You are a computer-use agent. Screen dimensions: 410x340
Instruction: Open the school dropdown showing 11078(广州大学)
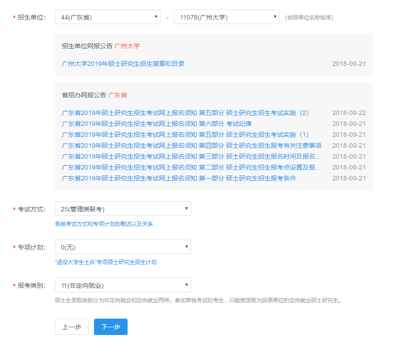pyautogui.click(x=227, y=17)
